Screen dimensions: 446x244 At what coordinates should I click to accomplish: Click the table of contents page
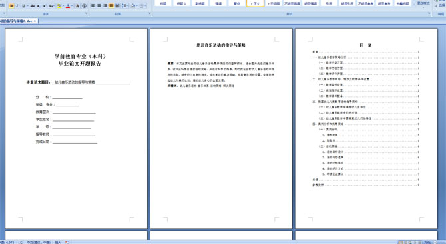366,128
